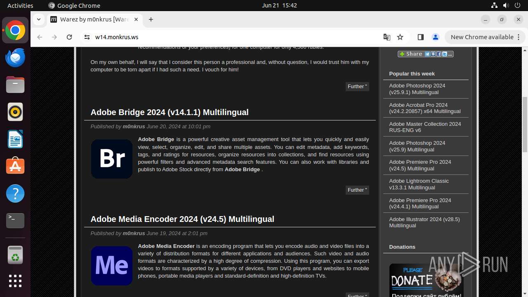This screenshot has height=297, width=528.
Task: Click m0nkrus author link on the Media Encoder post
Action: (x=134, y=233)
